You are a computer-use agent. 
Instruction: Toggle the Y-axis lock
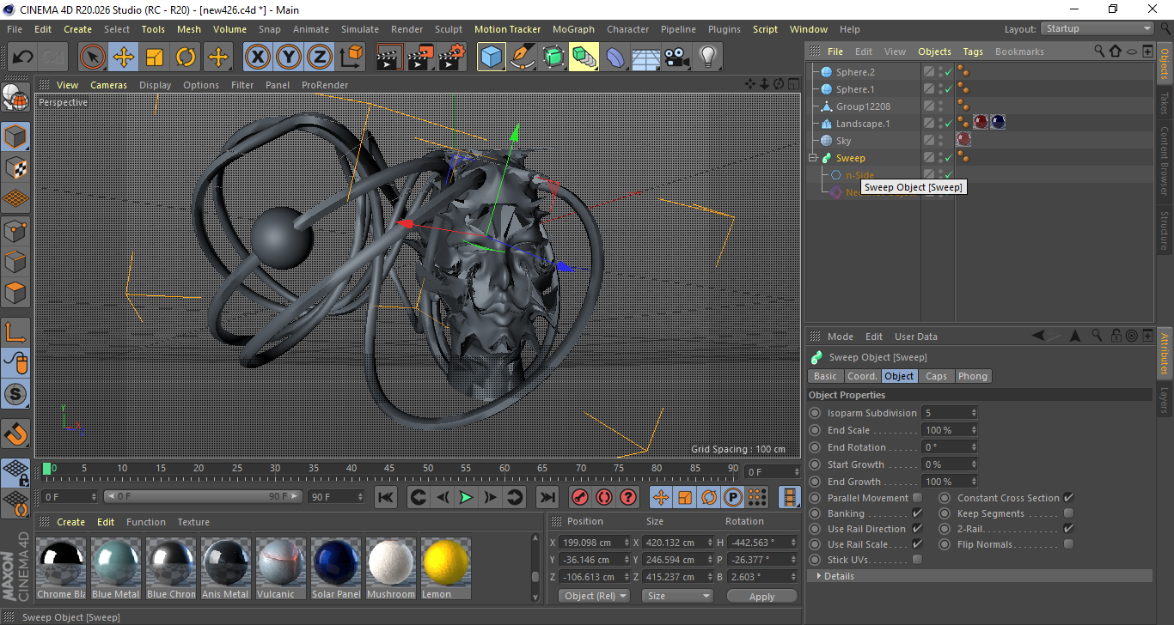pos(288,58)
